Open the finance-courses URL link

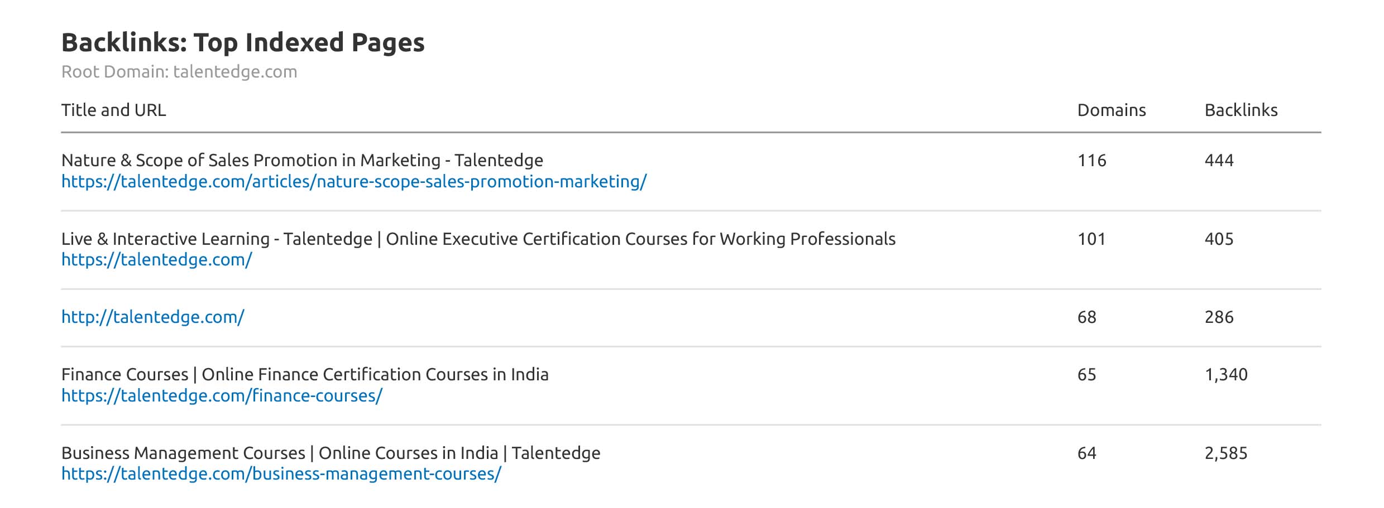[222, 396]
